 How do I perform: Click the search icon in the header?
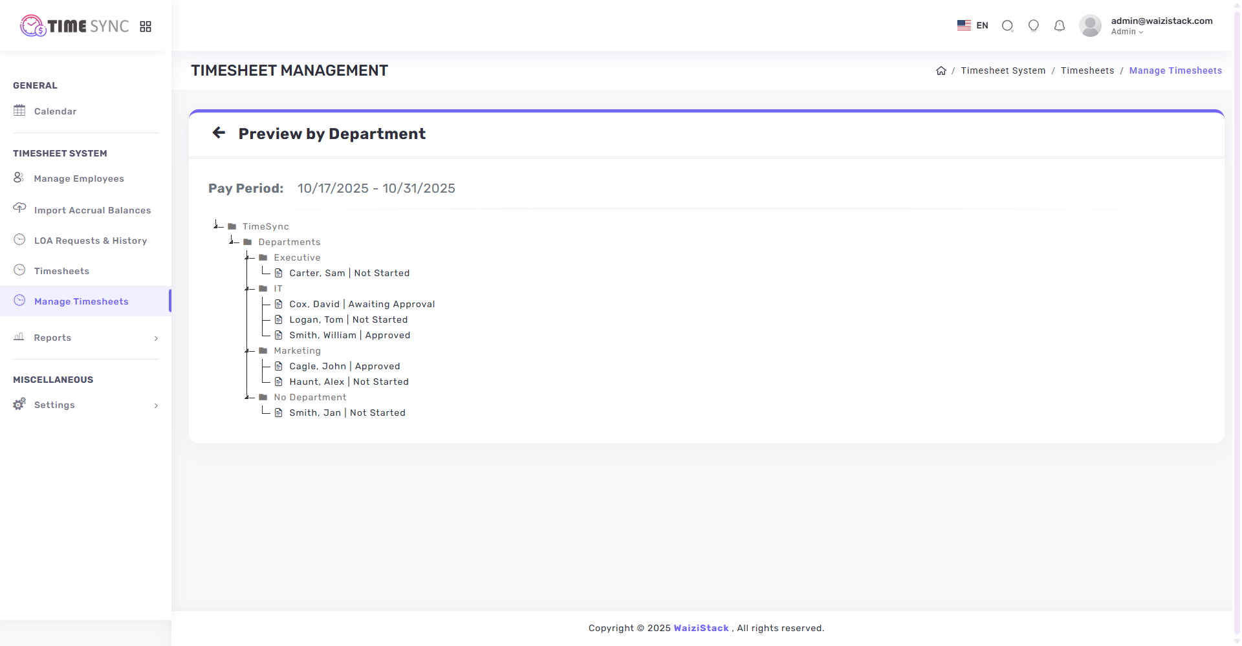pos(1007,26)
